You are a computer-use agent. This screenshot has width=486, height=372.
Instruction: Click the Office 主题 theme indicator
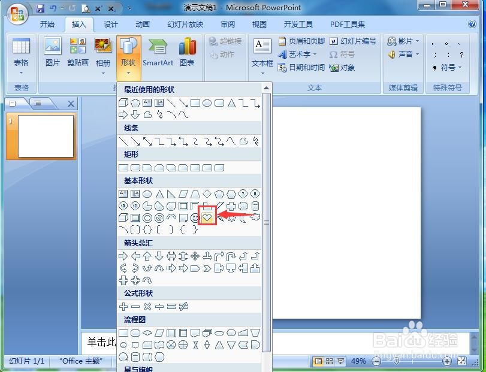80,361
